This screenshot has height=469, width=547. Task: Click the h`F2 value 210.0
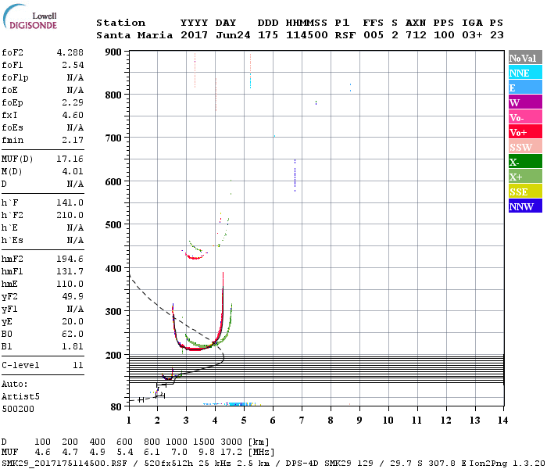70,215
